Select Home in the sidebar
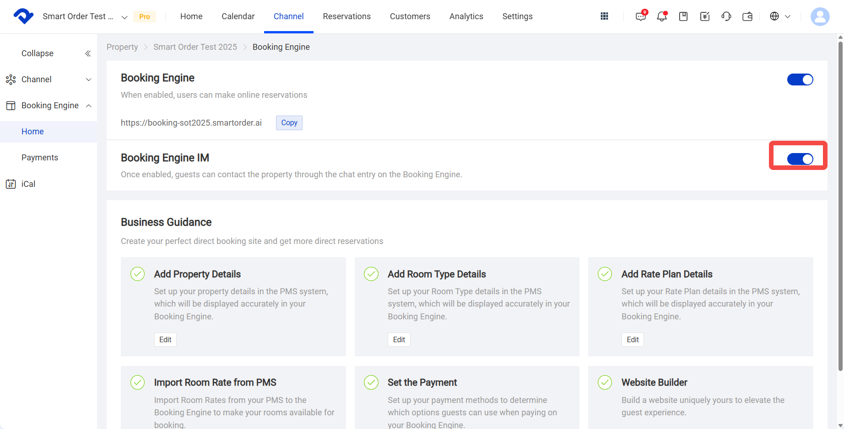 tap(49, 132)
